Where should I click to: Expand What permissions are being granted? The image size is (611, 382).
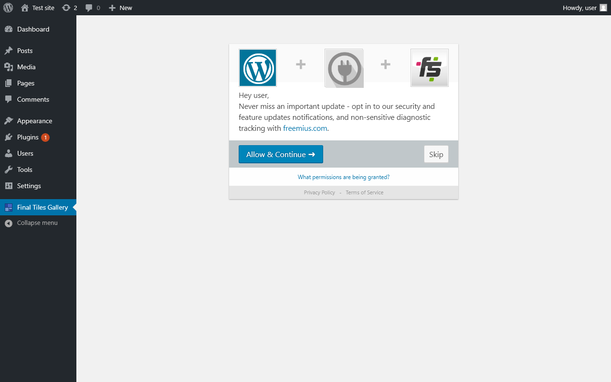[x=344, y=177]
